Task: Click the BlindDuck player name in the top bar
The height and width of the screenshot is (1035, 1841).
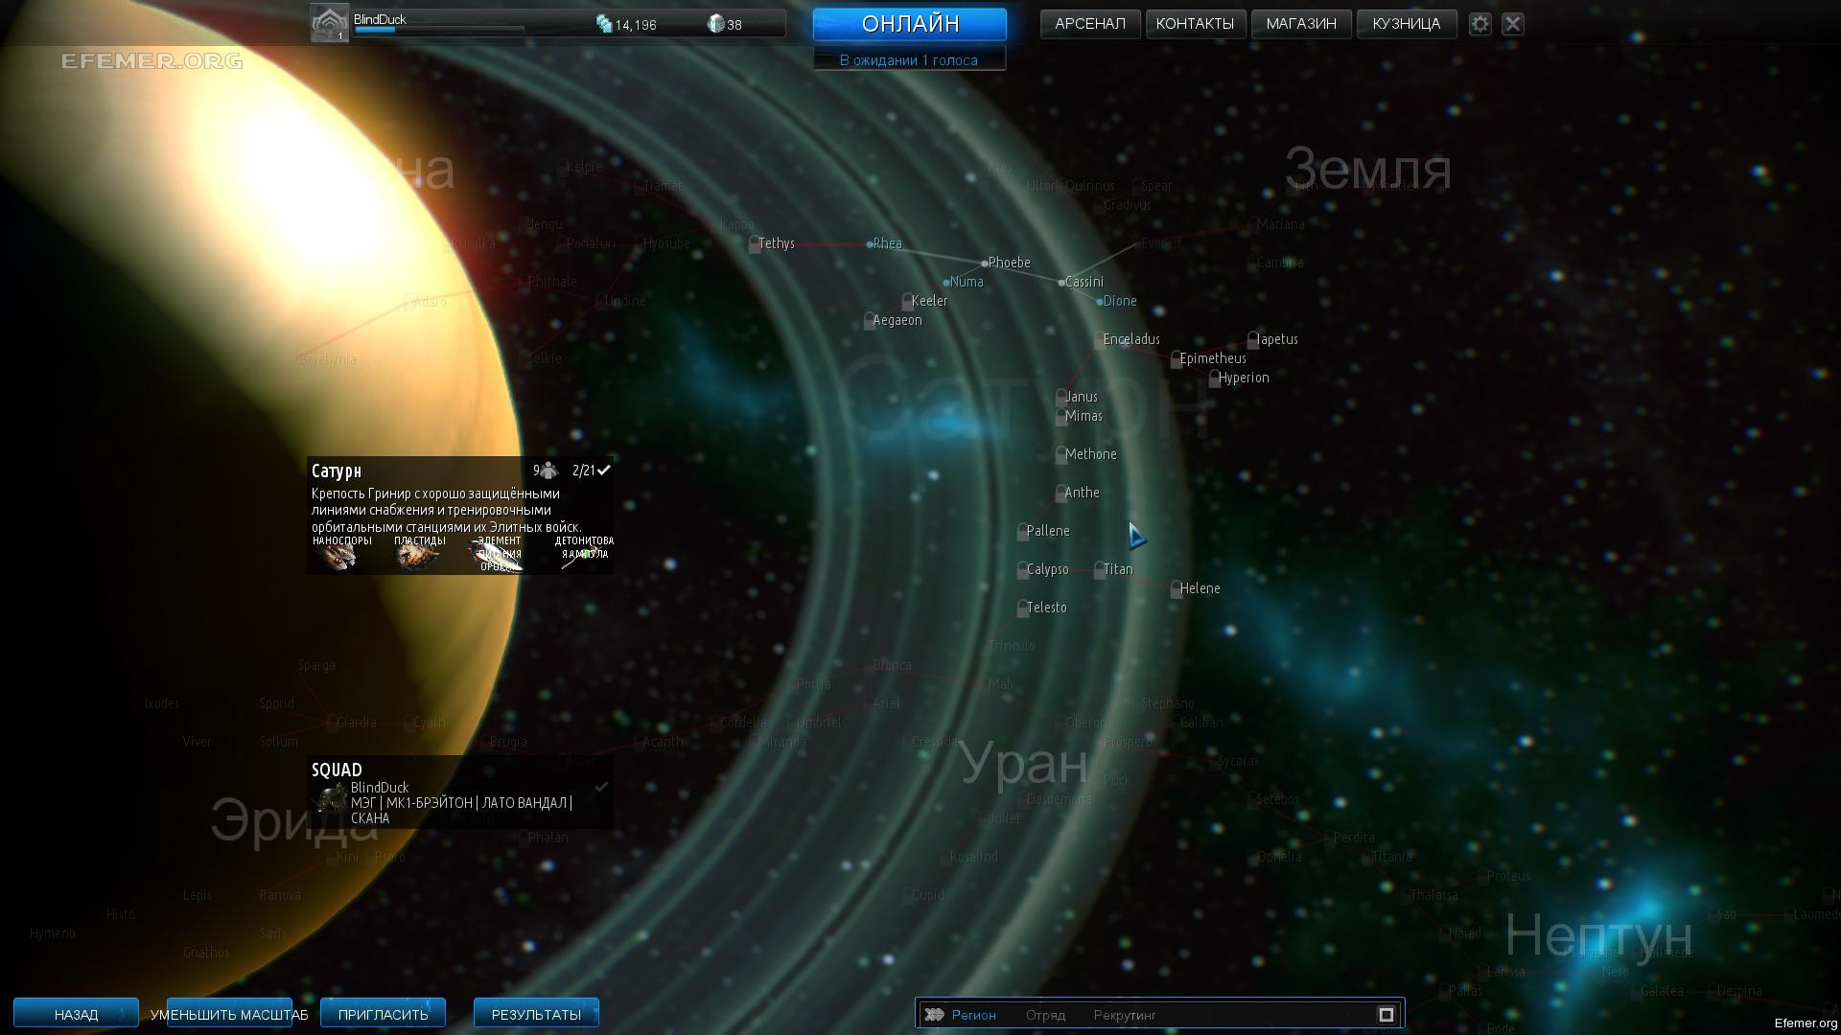Action: point(380,18)
